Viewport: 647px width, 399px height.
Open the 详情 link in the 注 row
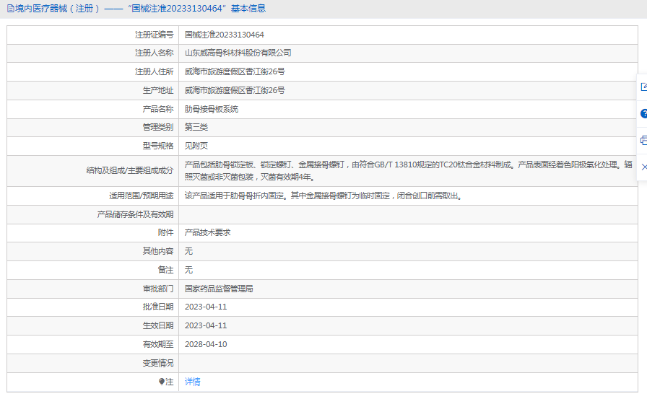[192, 382]
